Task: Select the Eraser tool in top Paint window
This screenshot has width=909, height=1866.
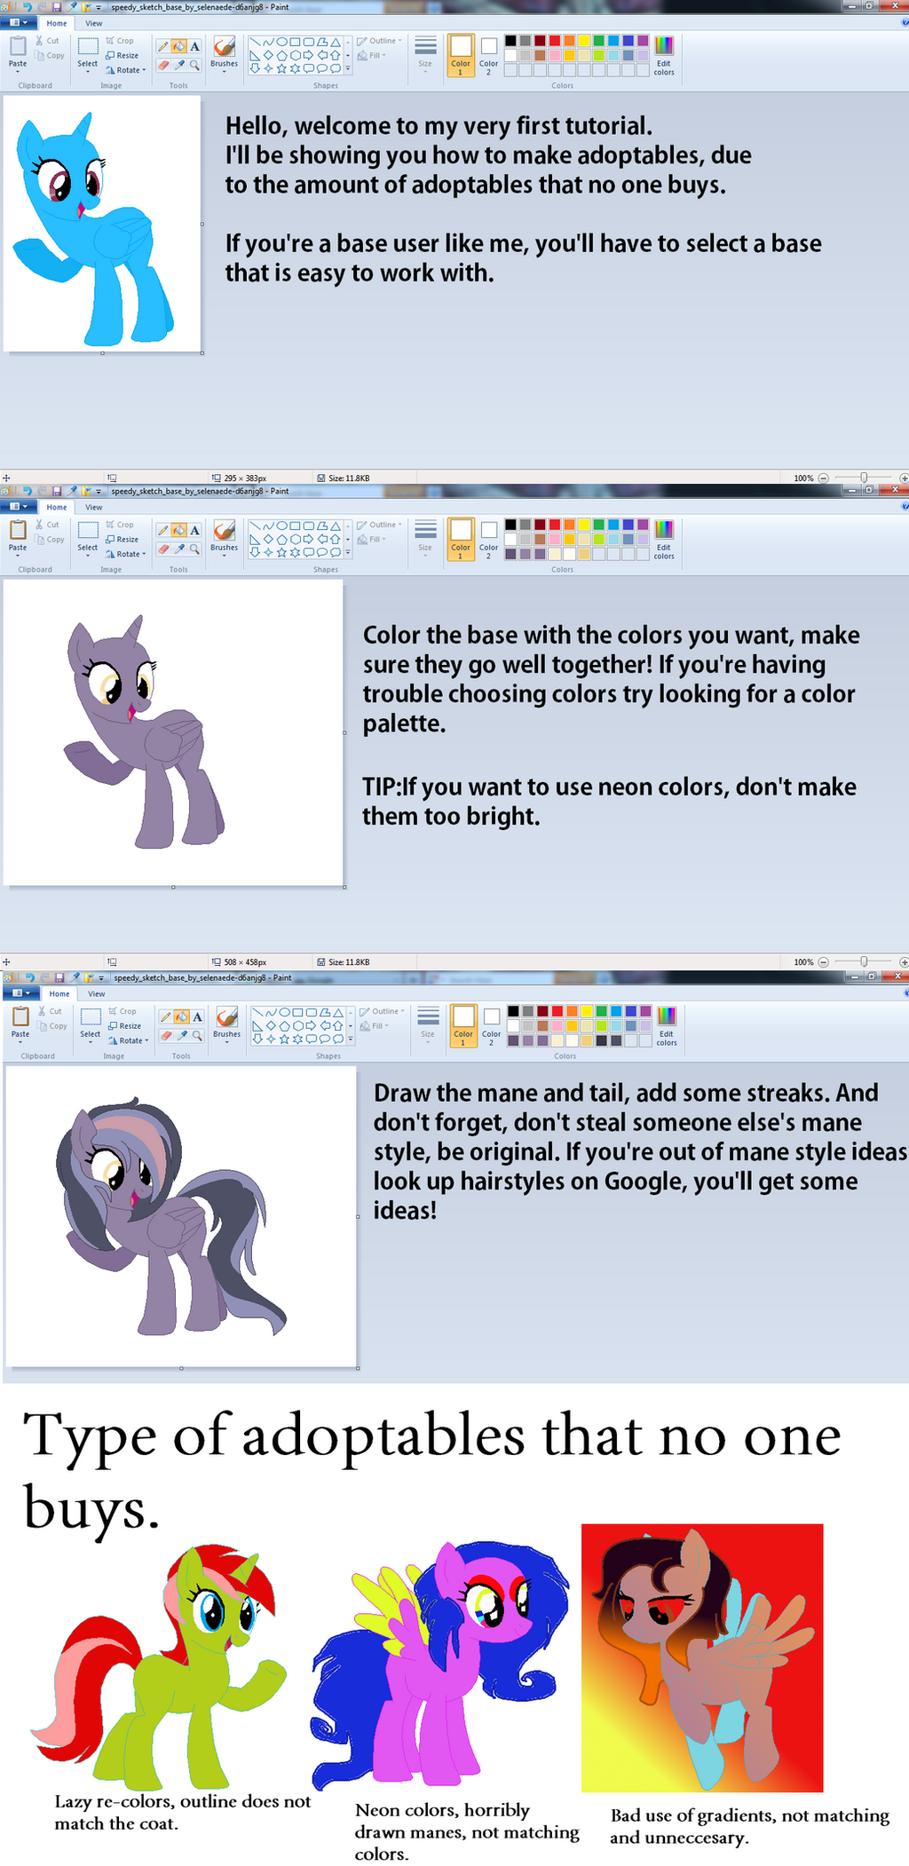Action: [x=163, y=65]
